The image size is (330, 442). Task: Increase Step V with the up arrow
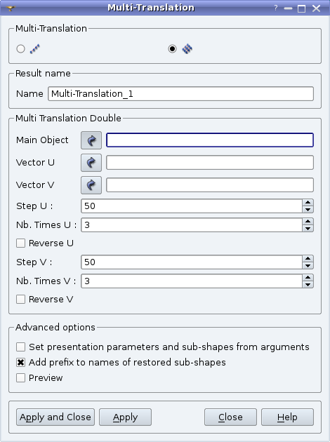pos(308,258)
